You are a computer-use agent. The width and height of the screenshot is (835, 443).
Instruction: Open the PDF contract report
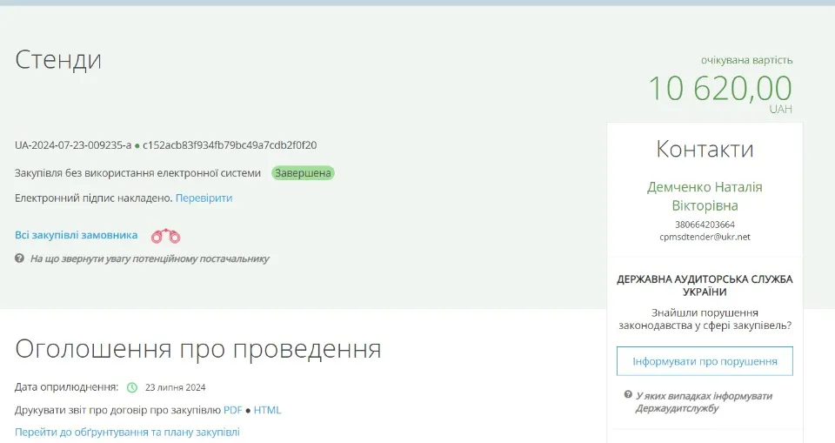pos(233,410)
